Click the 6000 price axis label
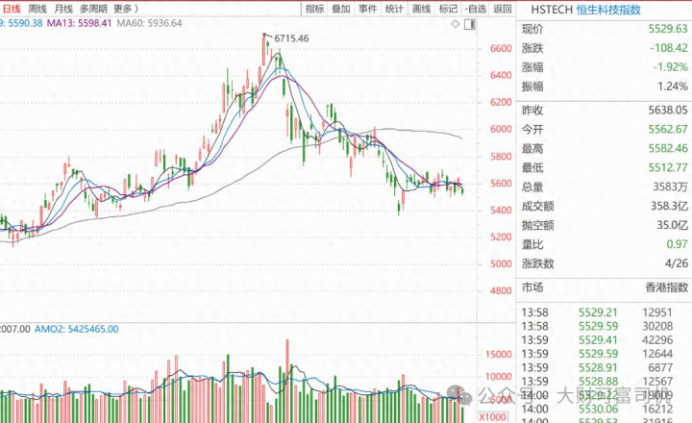 pyautogui.click(x=501, y=129)
